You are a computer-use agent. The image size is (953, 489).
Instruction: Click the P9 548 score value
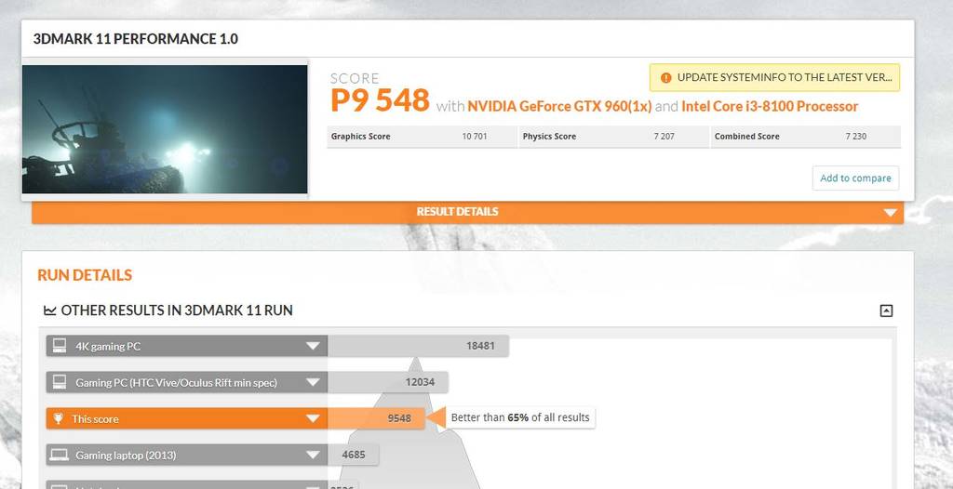[x=380, y=100]
